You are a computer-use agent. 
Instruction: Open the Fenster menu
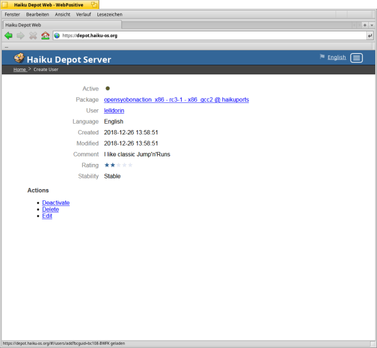click(x=12, y=14)
